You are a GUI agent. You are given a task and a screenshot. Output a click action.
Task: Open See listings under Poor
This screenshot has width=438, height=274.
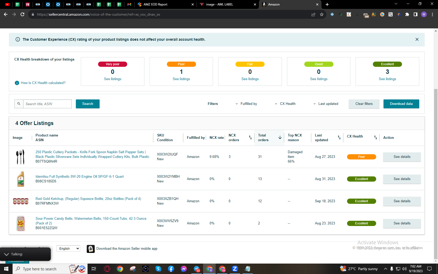coord(181,79)
